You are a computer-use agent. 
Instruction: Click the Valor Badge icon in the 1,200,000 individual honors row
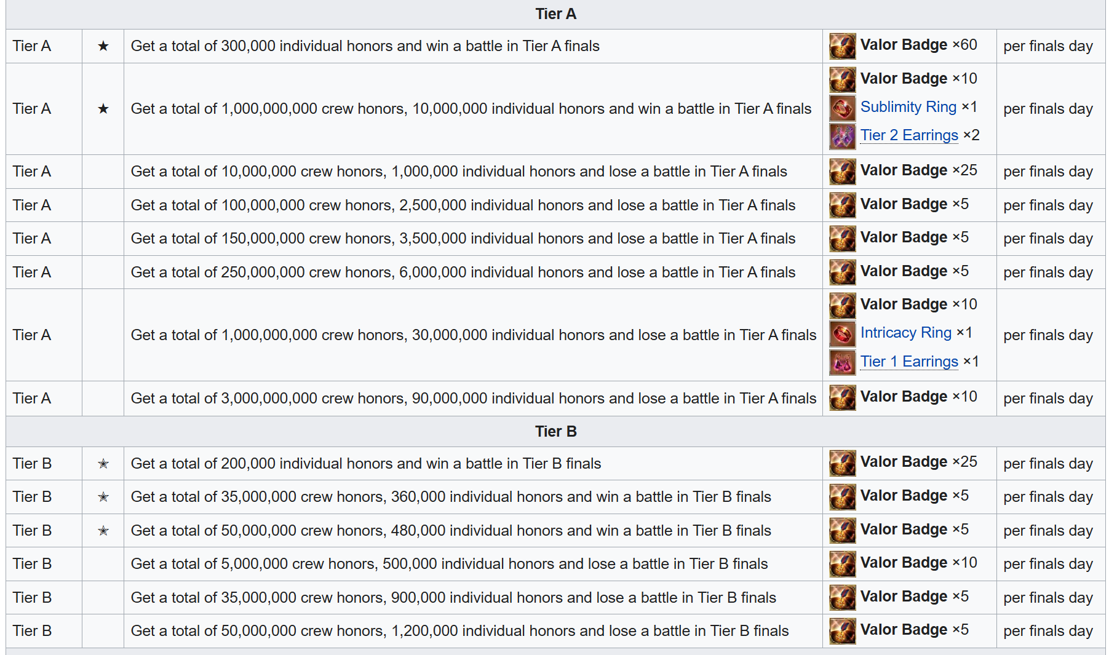(x=842, y=631)
